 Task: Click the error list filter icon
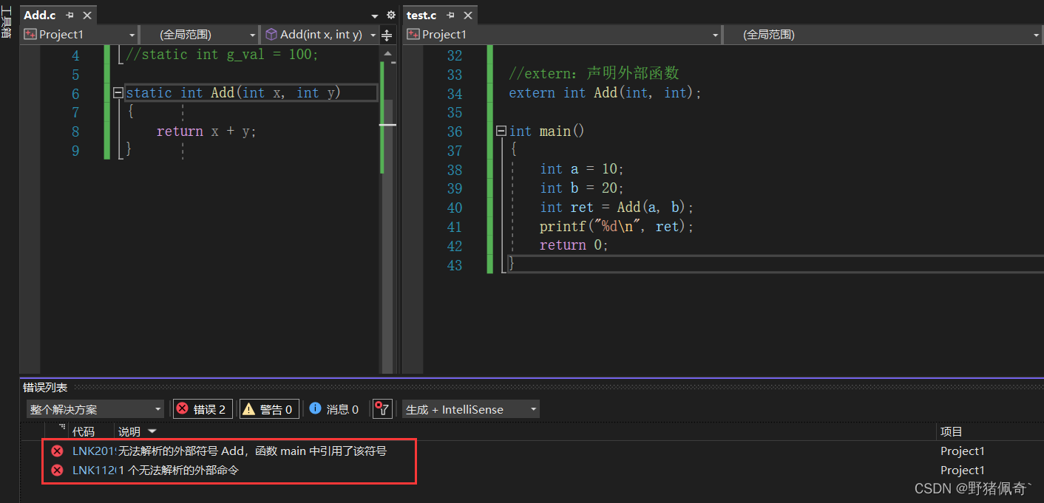tap(382, 409)
